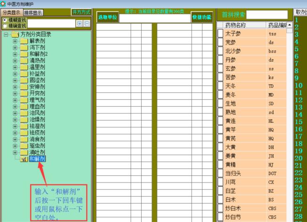Switch to the 排序显示 tab
This screenshot has width=307, height=222.
click(x=33, y=13)
